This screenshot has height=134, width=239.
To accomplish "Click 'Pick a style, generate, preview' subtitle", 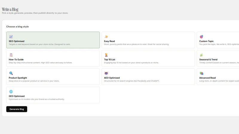I will [35, 13].
